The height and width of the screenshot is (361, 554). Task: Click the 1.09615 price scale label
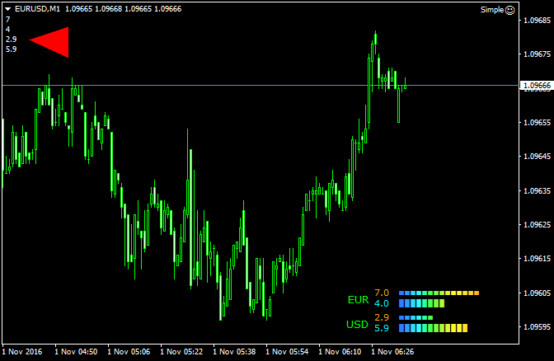[537, 258]
